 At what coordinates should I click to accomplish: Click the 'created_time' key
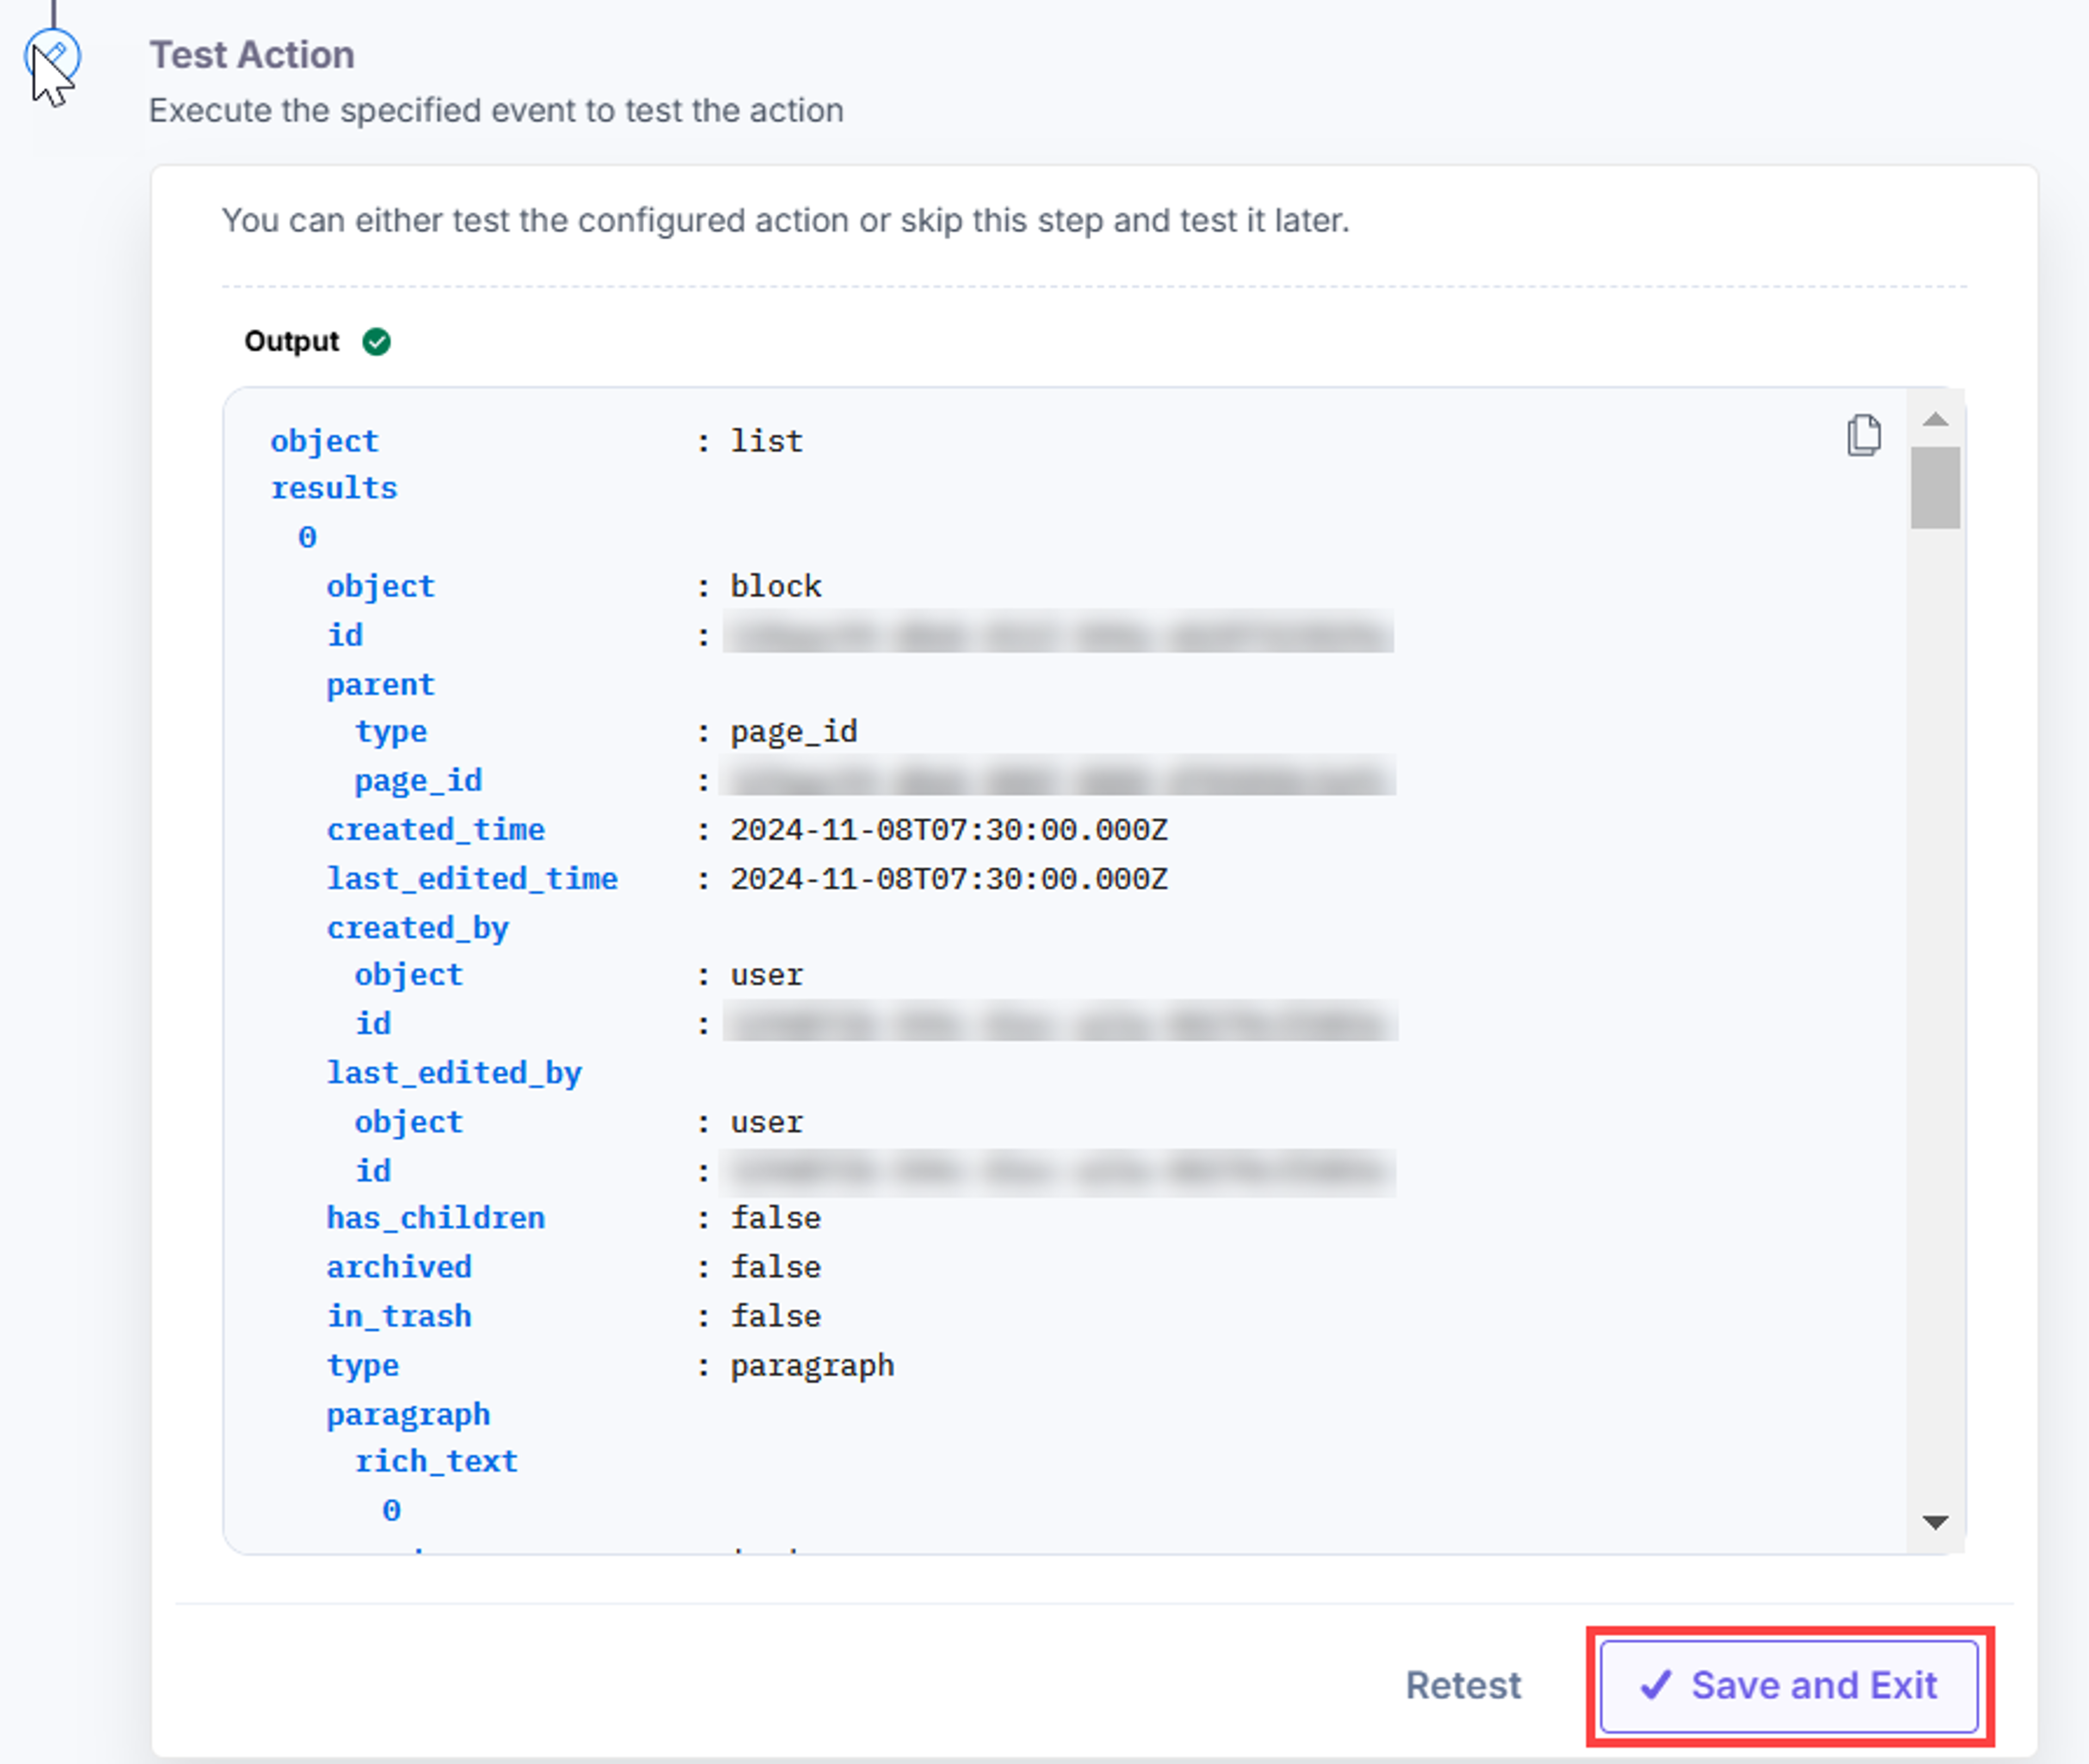[x=436, y=829]
